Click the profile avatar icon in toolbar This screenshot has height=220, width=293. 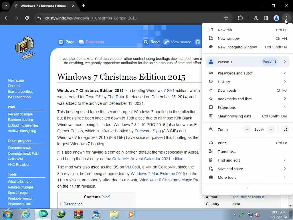point(276,18)
